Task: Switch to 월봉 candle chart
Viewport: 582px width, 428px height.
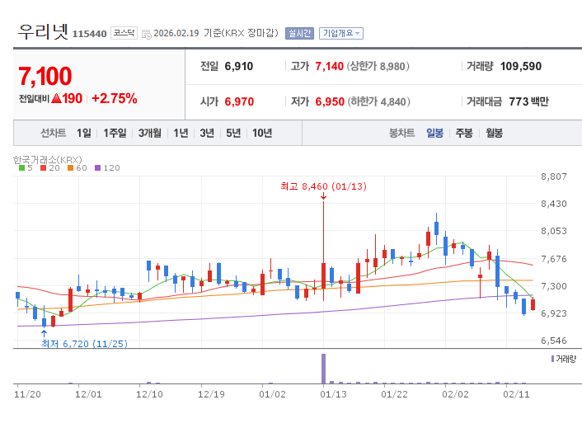Action: click(495, 133)
